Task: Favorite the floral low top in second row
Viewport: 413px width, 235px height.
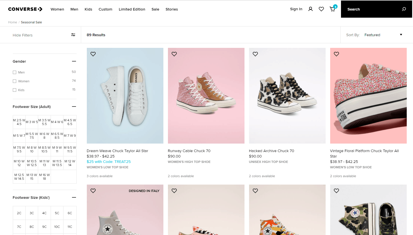Action: (x=174, y=191)
